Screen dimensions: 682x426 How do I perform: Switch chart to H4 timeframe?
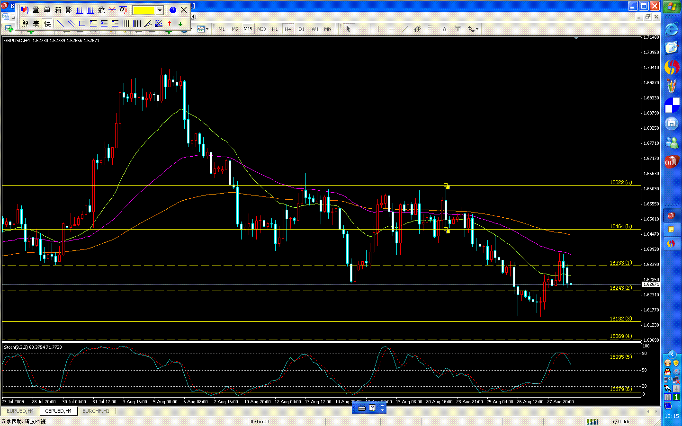tap(288, 29)
